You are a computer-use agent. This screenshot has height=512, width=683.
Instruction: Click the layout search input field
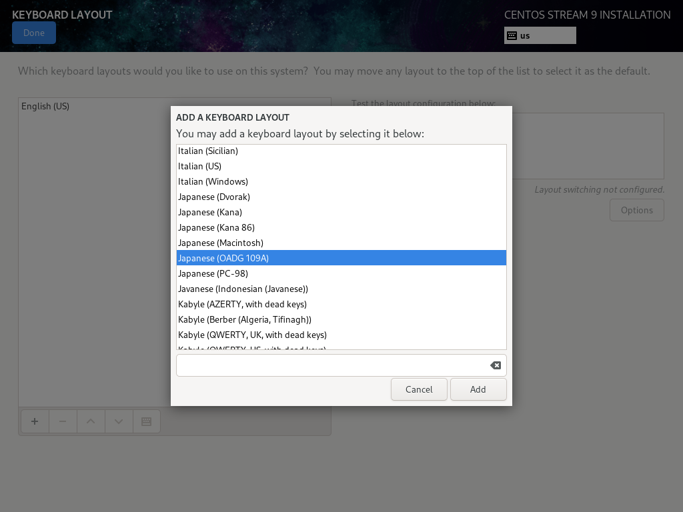[x=330, y=365]
